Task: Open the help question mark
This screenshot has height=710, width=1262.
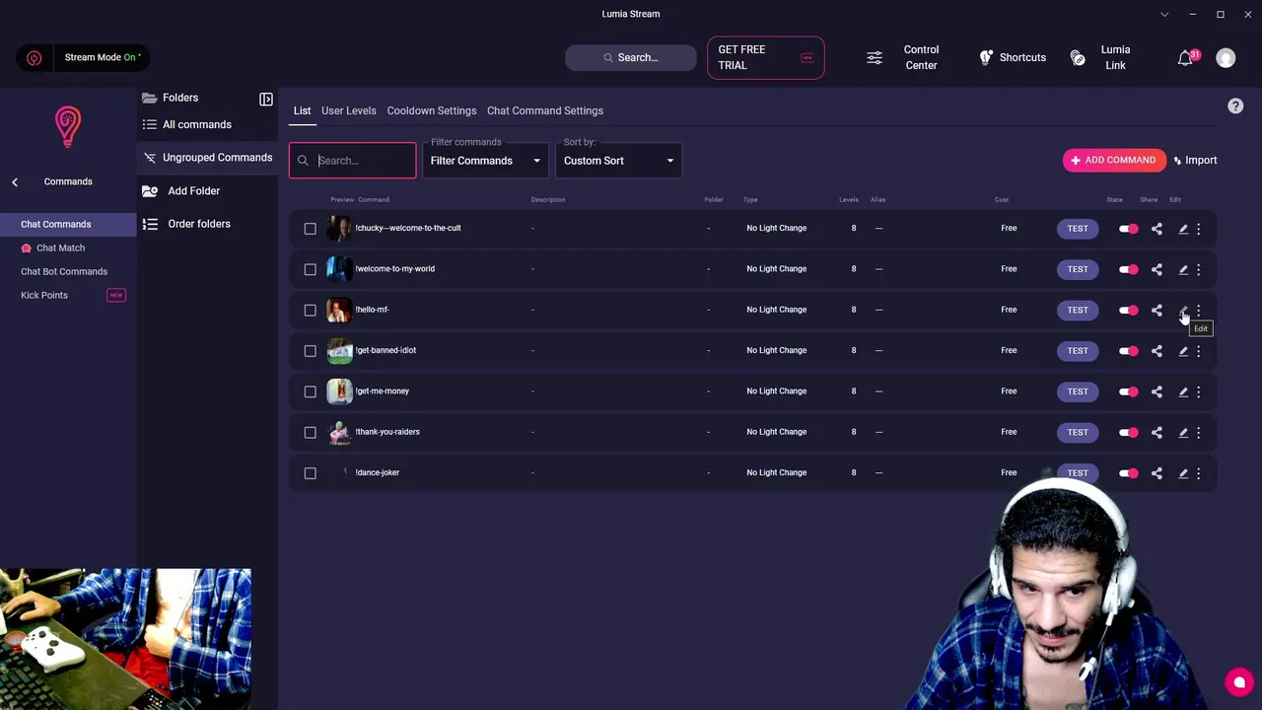Action: coord(1235,106)
